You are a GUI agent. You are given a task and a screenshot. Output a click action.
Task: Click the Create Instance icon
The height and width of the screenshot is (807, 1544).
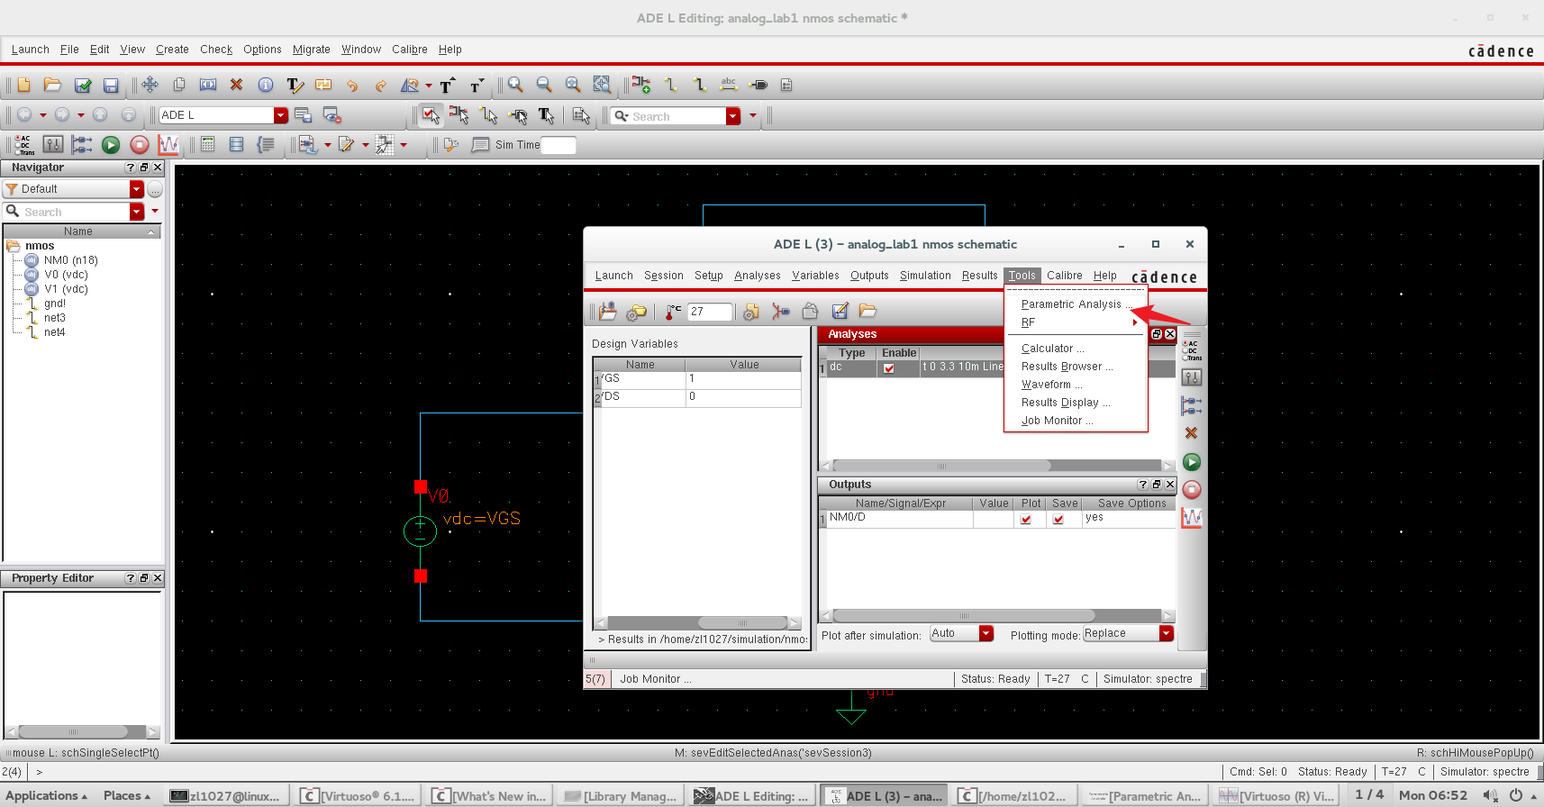pyautogui.click(x=640, y=85)
